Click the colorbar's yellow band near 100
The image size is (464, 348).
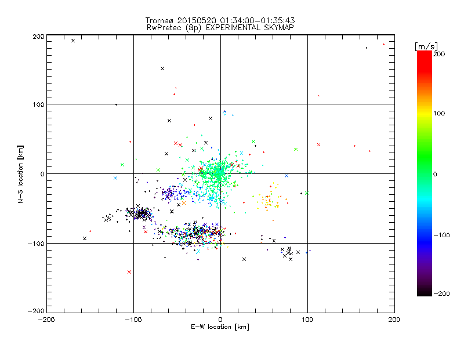(x=425, y=113)
